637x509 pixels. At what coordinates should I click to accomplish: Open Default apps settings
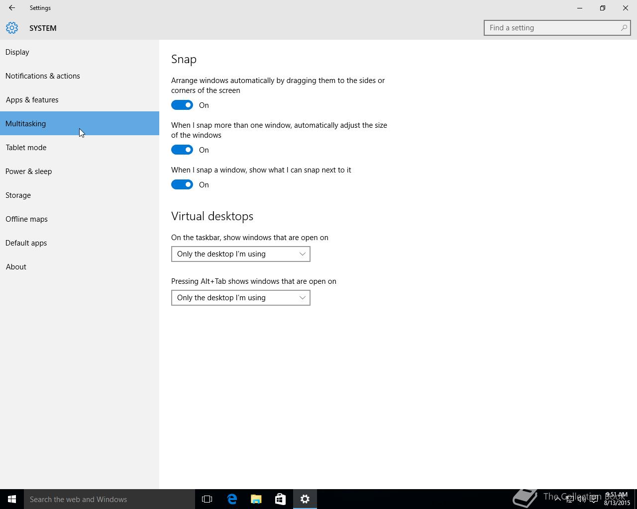click(80, 243)
